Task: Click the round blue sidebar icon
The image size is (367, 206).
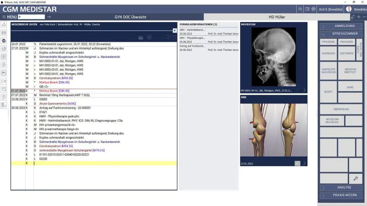Action: [4, 41]
